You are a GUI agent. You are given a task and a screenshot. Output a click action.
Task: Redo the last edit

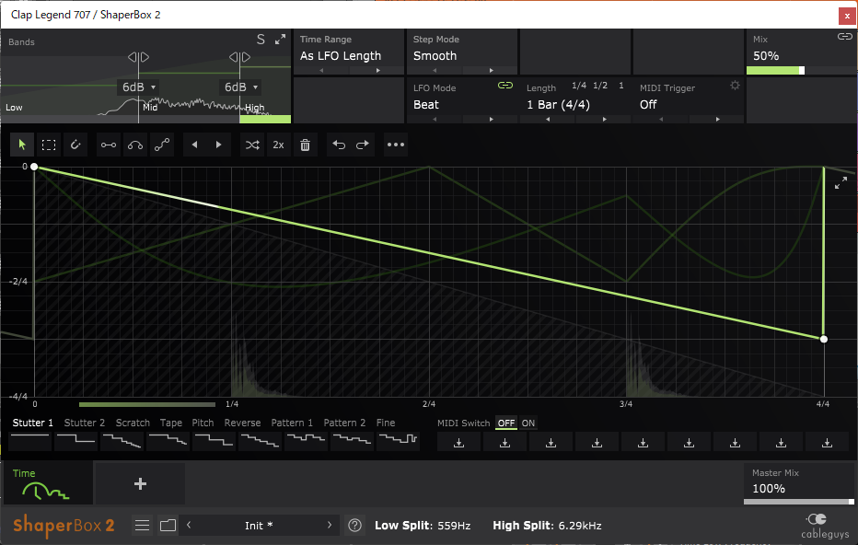(362, 145)
